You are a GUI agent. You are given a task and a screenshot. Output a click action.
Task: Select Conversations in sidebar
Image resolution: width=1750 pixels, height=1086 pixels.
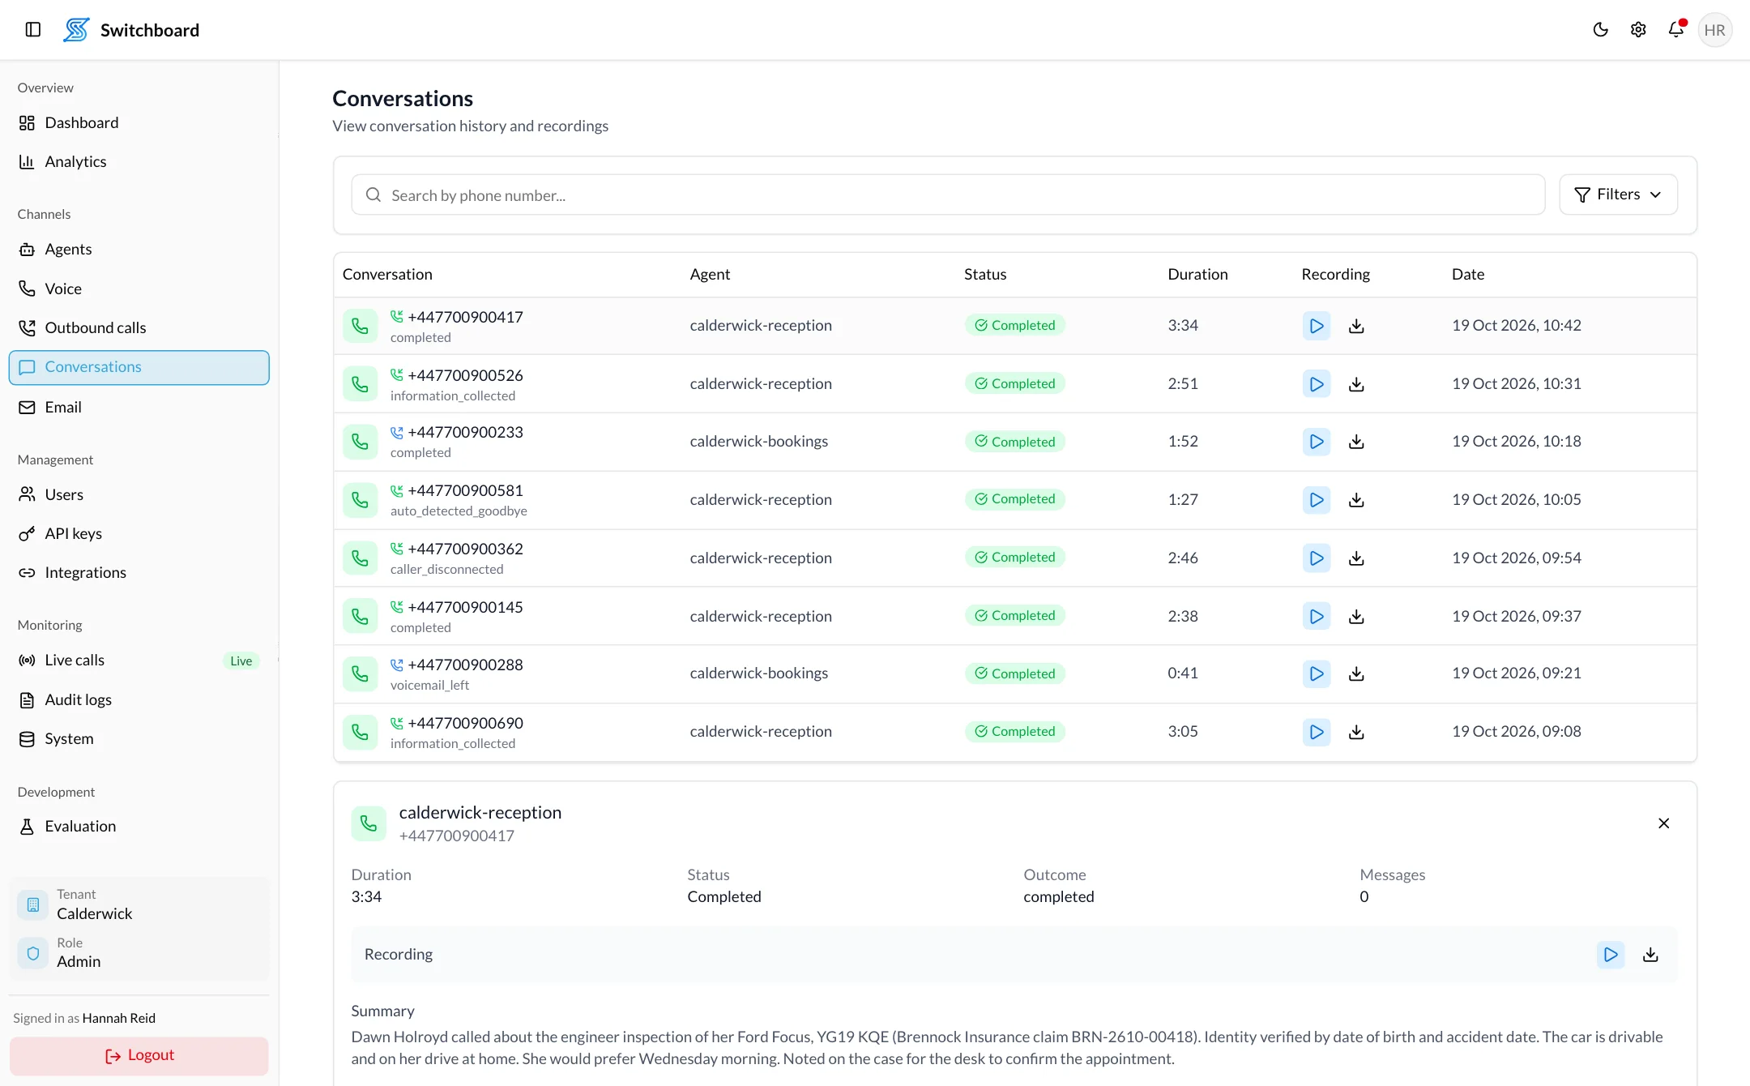pyautogui.click(x=139, y=367)
